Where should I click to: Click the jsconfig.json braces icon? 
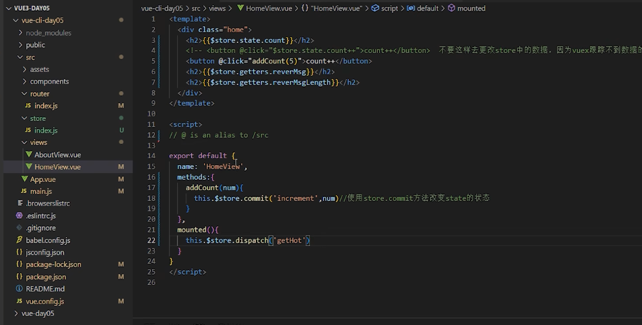point(19,252)
